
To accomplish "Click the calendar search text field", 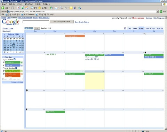I will pyautogui.click(x=36, y=22).
